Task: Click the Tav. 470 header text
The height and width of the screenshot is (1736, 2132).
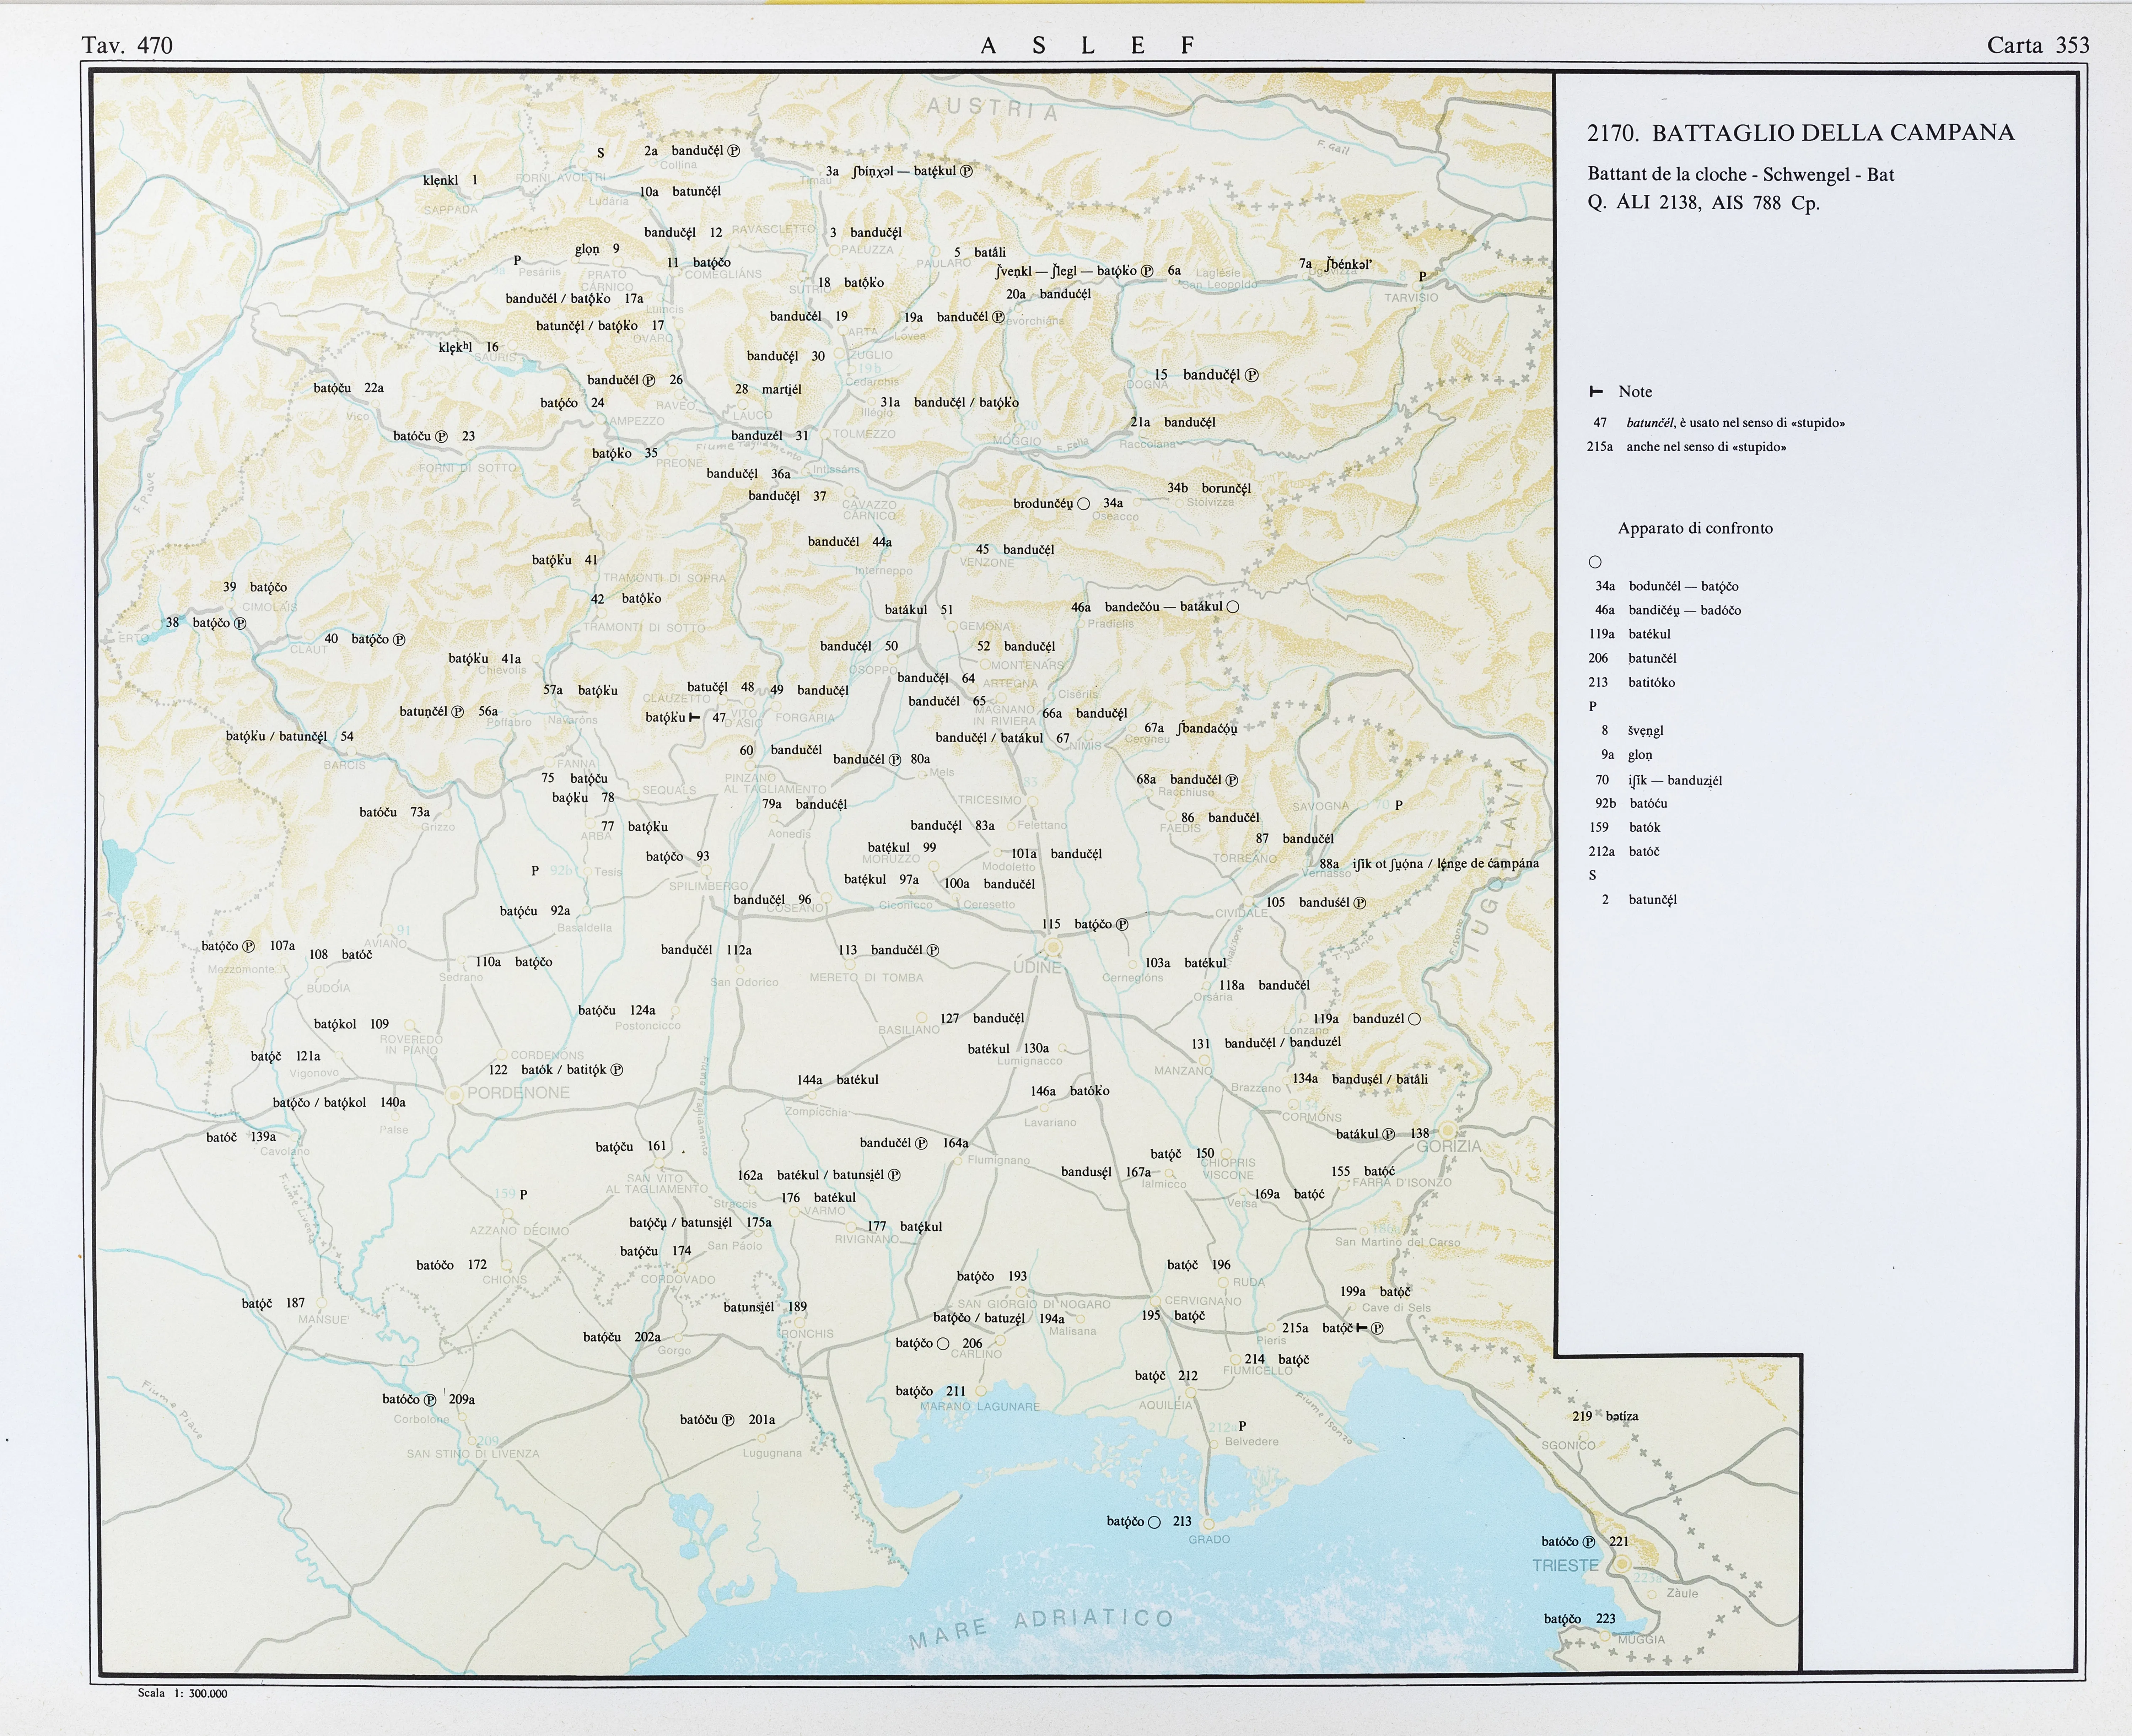Action: pyautogui.click(x=127, y=45)
